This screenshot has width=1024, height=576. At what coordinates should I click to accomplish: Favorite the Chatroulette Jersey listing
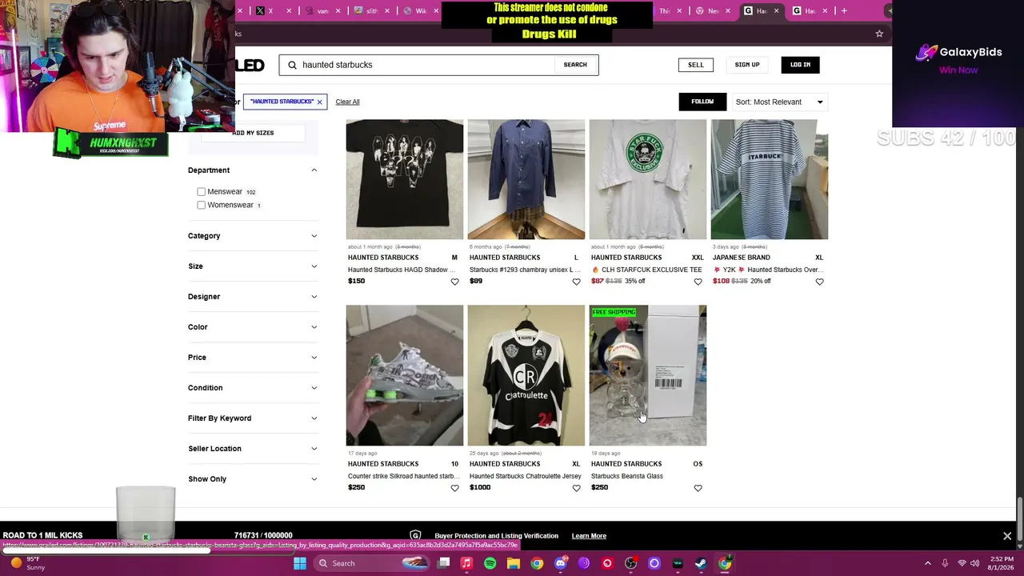pyautogui.click(x=576, y=488)
